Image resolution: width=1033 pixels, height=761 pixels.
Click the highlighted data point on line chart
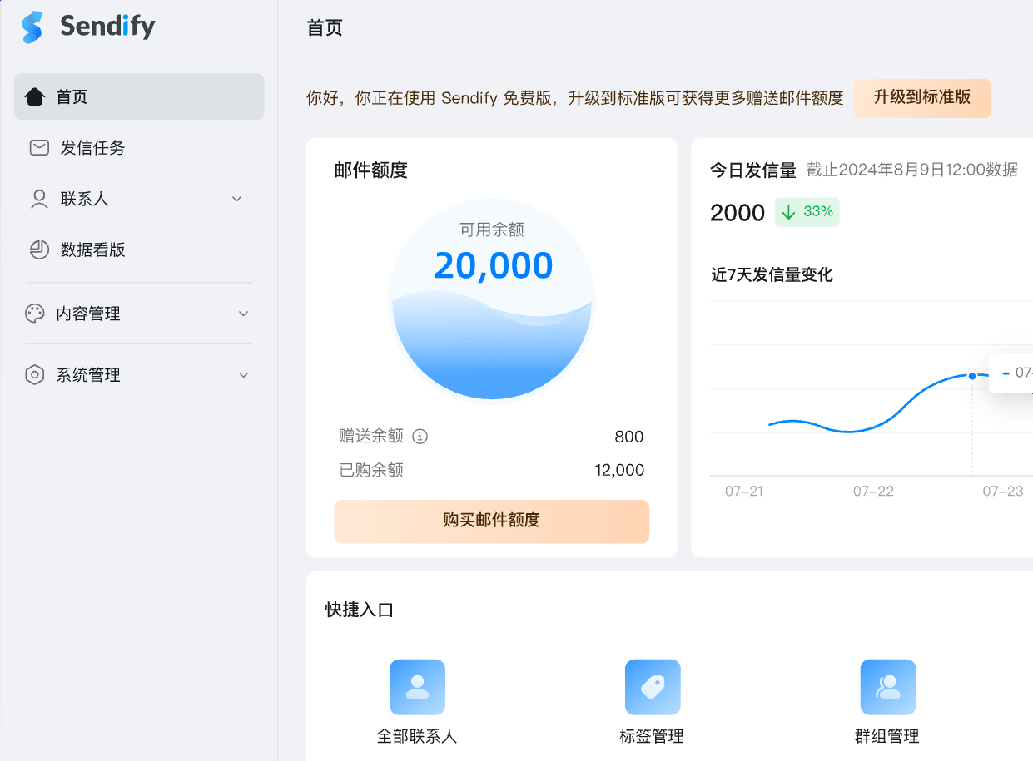tap(972, 376)
